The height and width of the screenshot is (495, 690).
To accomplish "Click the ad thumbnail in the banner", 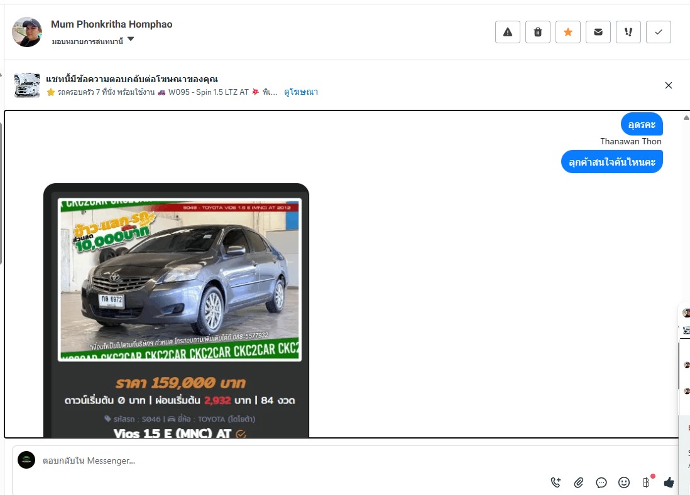I will click(x=27, y=85).
